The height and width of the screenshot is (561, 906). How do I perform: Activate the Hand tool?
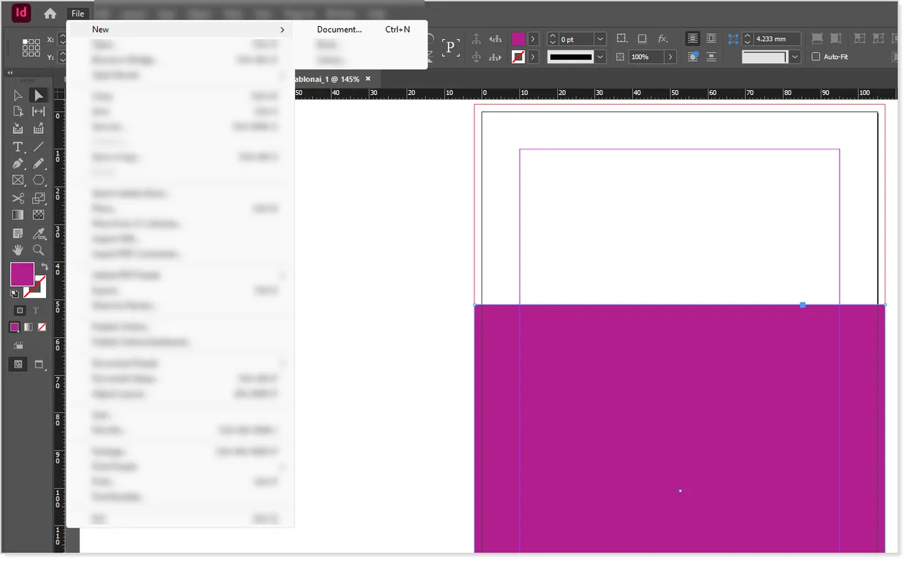(x=18, y=249)
